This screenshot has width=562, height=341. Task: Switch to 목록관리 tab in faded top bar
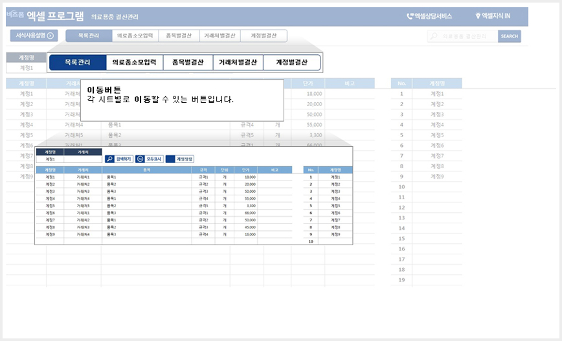click(x=89, y=36)
